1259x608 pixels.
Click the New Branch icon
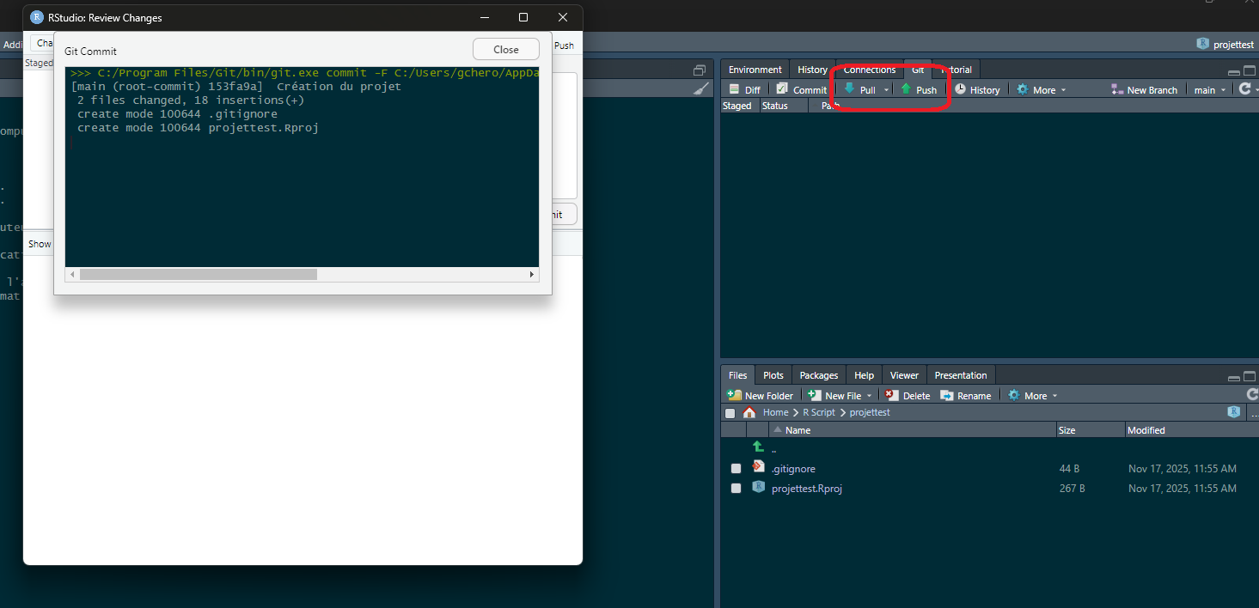[x=1117, y=89]
